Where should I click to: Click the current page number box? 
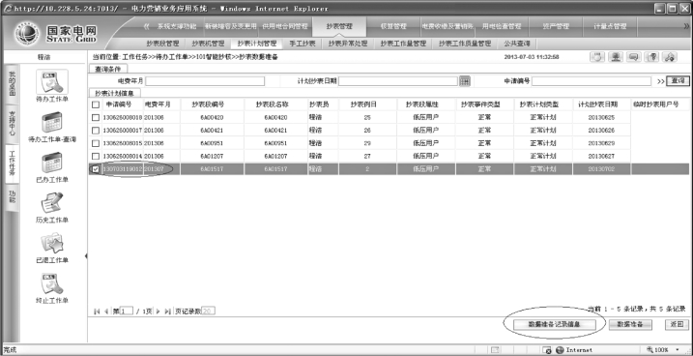pyautogui.click(x=127, y=311)
